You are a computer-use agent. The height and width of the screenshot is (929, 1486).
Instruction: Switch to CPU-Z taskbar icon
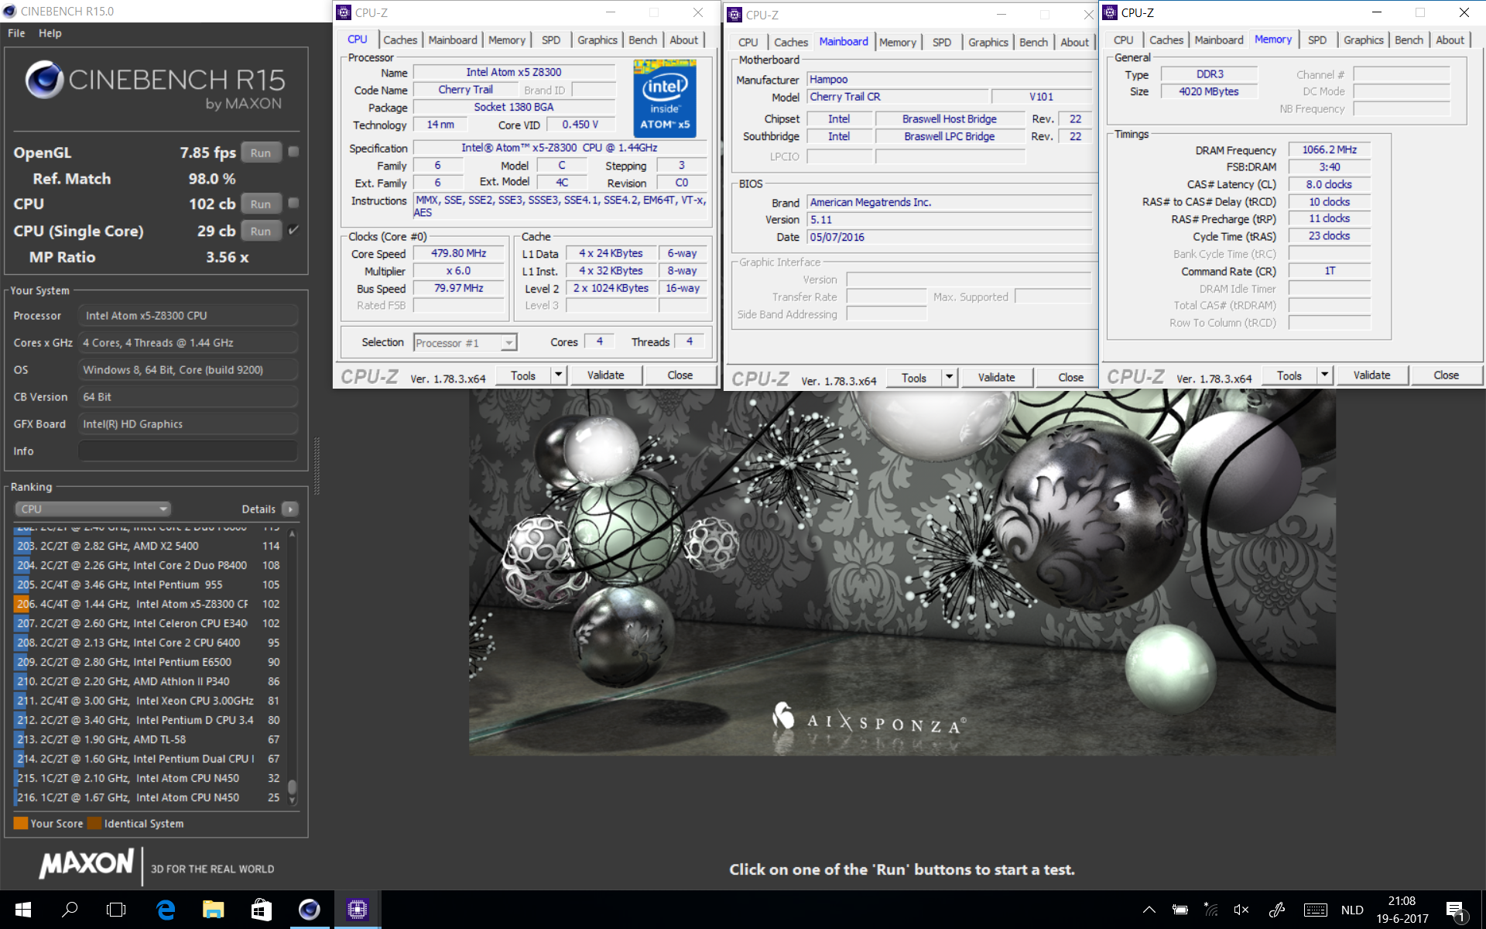tap(357, 910)
